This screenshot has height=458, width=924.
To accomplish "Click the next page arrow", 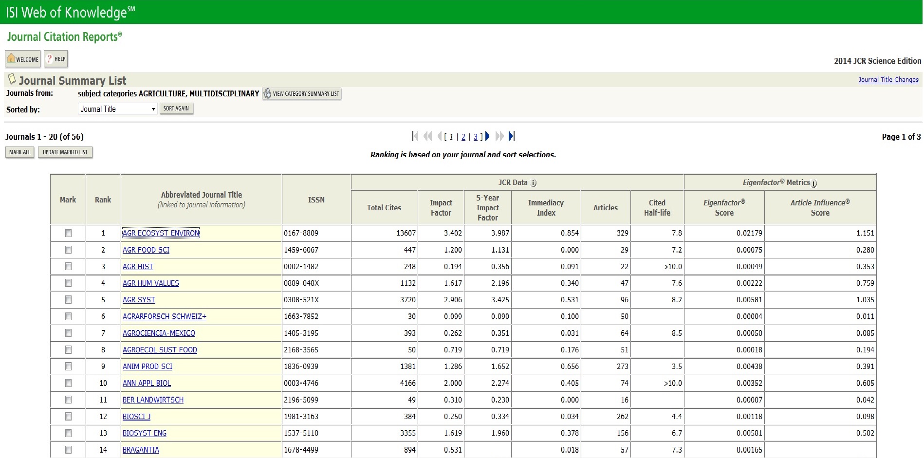I will 487,136.
